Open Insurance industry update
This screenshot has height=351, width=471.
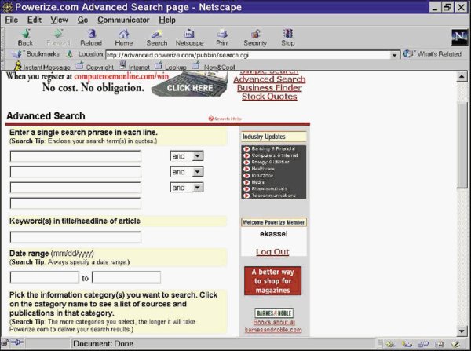tap(258, 176)
